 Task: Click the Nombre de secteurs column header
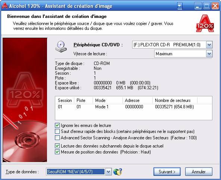[175, 100]
